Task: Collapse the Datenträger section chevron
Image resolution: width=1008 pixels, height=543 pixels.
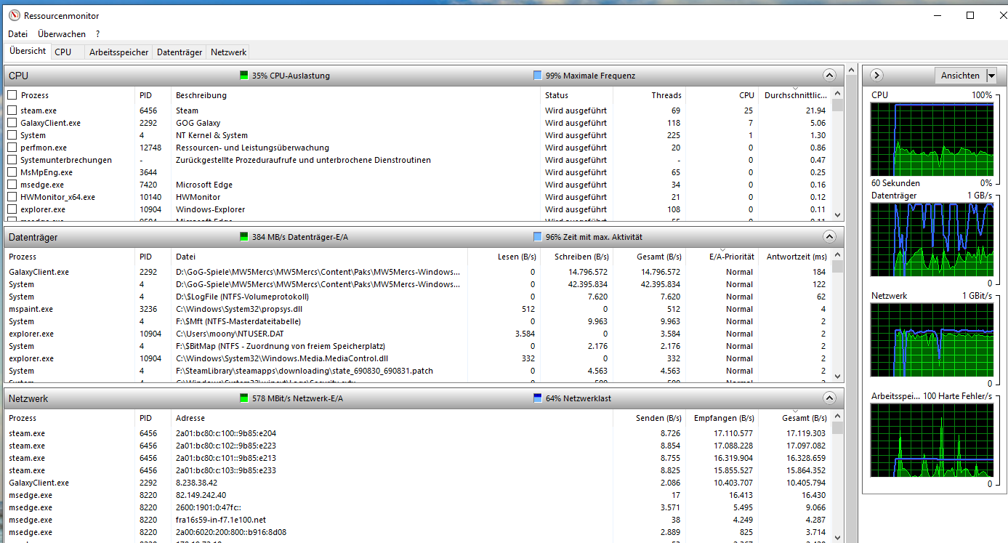Action: pyautogui.click(x=829, y=236)
